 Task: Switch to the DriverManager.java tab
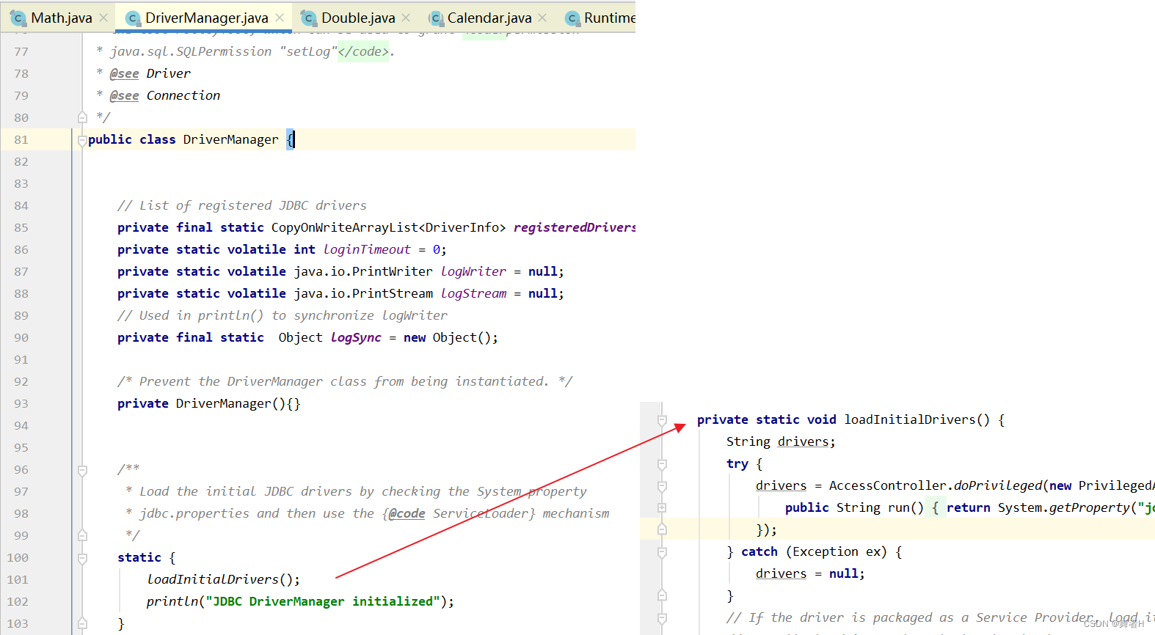[206, 18]
